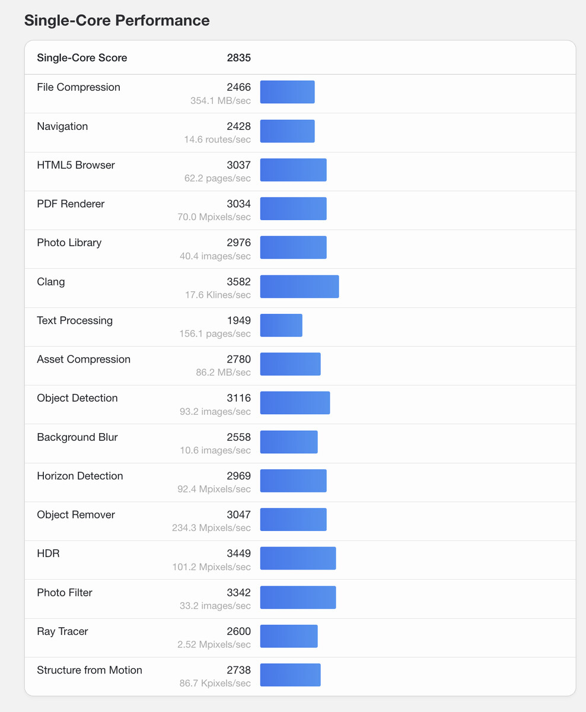The width and height of the screenshot is (586, 712).
Task: Click the Single-Core Score header label
Action: [x=82, y=58]
